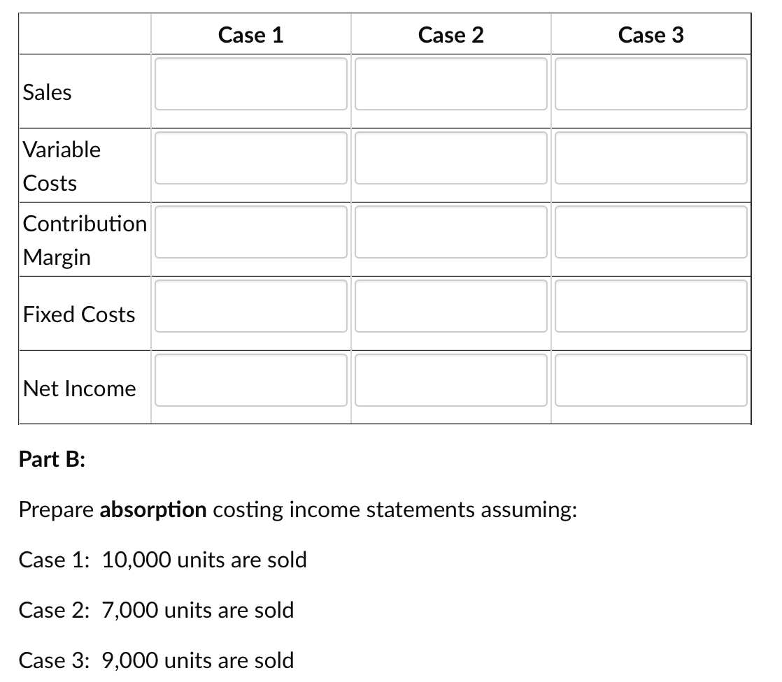The width and height of the screenshot is (782, 682).
Task: Click the Part B heading text
Action: pos(50,459)
